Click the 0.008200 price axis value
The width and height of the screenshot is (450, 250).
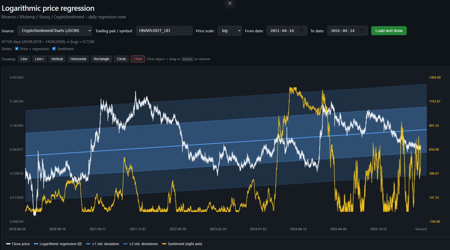pos(16,222)
